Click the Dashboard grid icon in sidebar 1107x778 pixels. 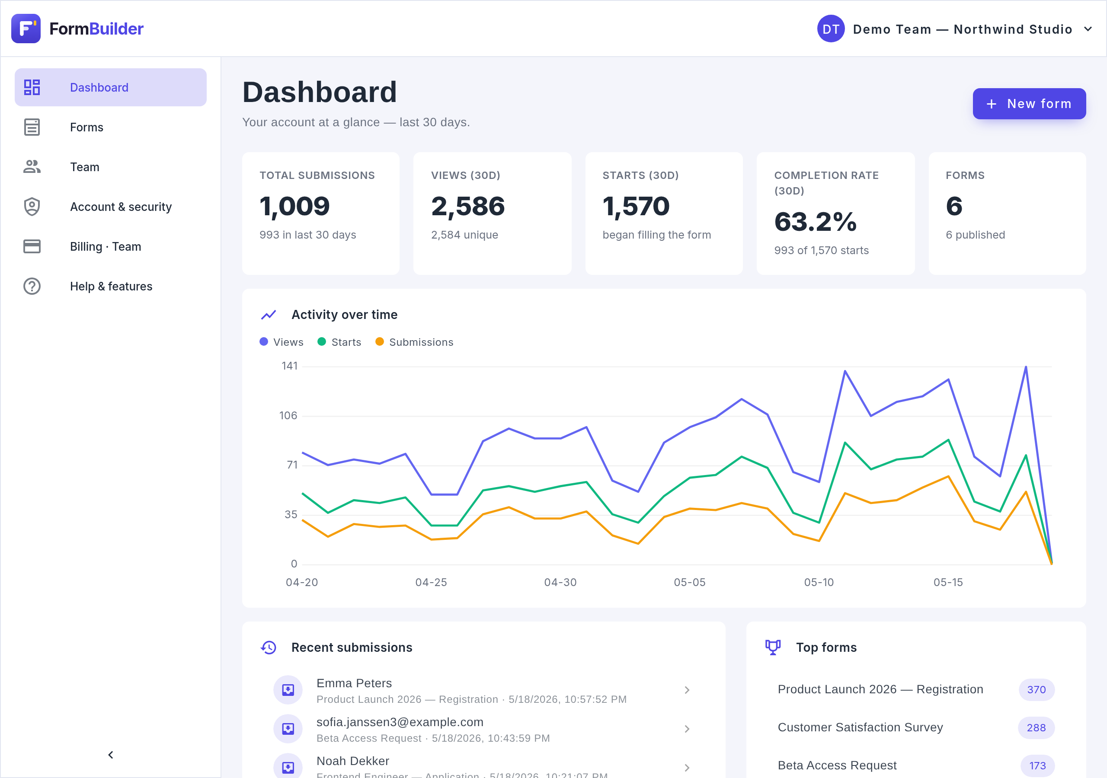[x=32, y=87]
